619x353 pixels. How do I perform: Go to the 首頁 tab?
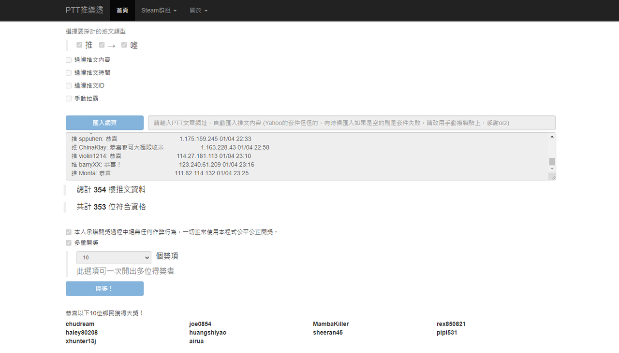pos(122,10)
